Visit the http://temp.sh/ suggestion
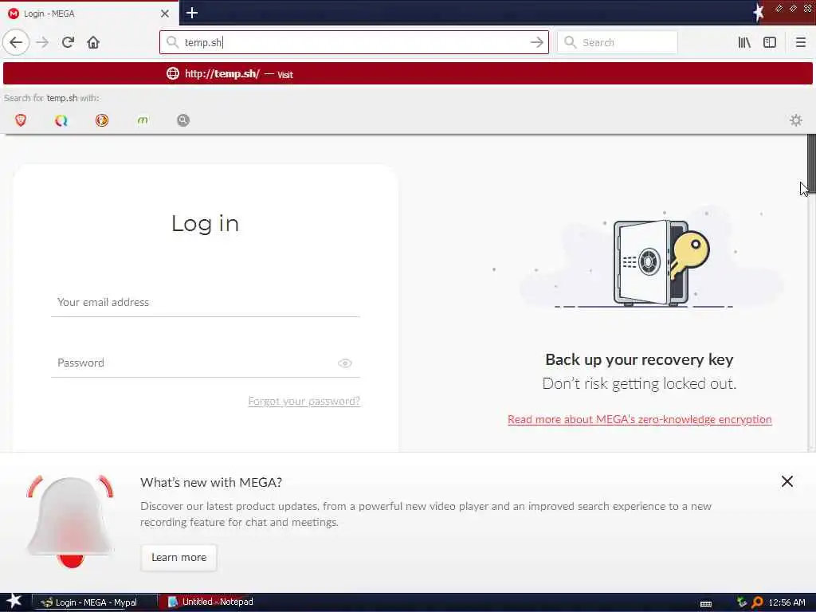 pyautogui.click(x=407, y=73)
